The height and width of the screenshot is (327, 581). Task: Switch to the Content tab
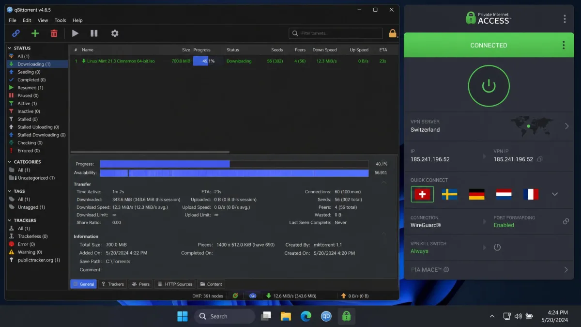[x=211, y=284]
